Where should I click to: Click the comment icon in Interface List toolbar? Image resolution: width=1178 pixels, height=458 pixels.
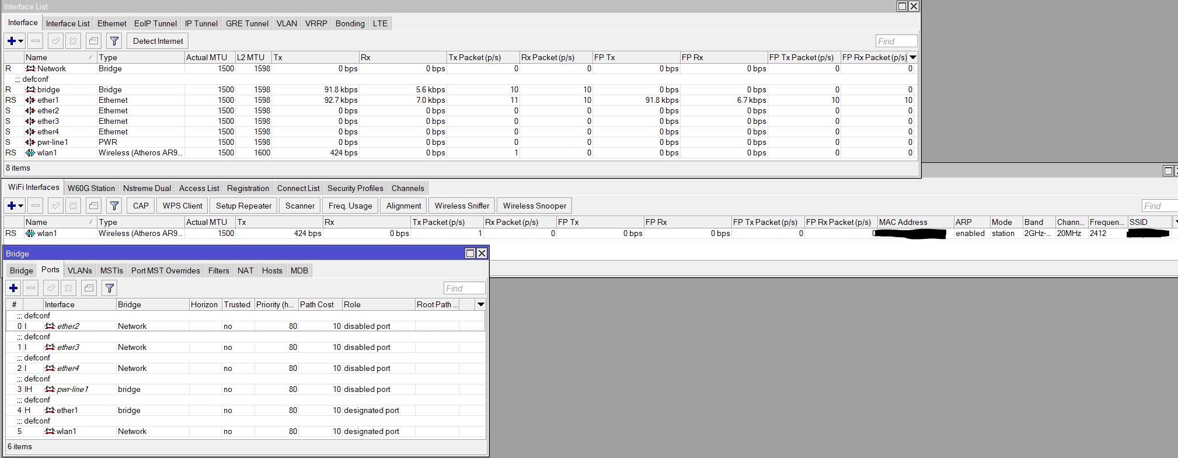[93, 41]
